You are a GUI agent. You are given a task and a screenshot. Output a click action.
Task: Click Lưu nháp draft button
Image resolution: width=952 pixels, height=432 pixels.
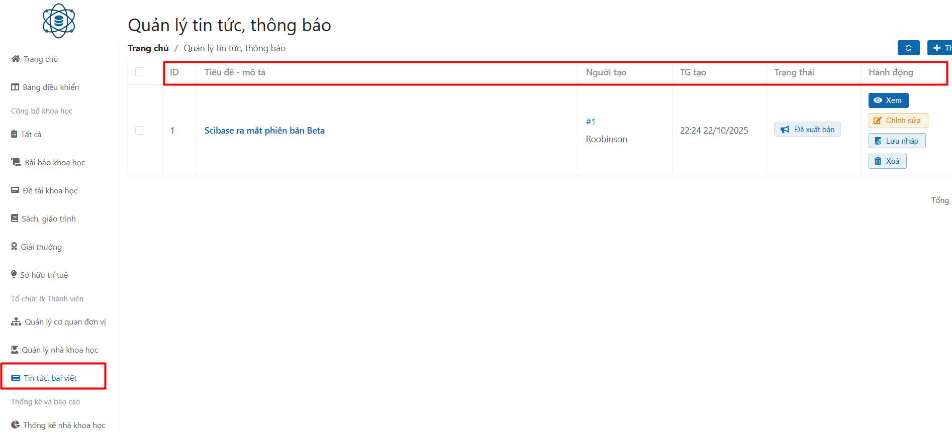click(x=897, y=141)
